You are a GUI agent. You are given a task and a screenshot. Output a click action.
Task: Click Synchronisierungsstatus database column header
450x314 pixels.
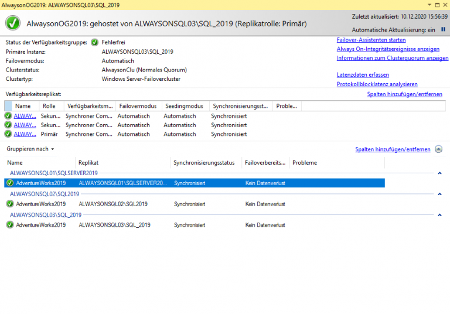[206, 162]
